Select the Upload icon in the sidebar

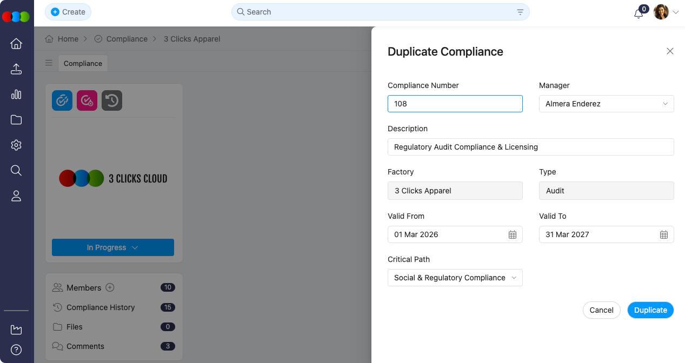click(x=16, y=69)
